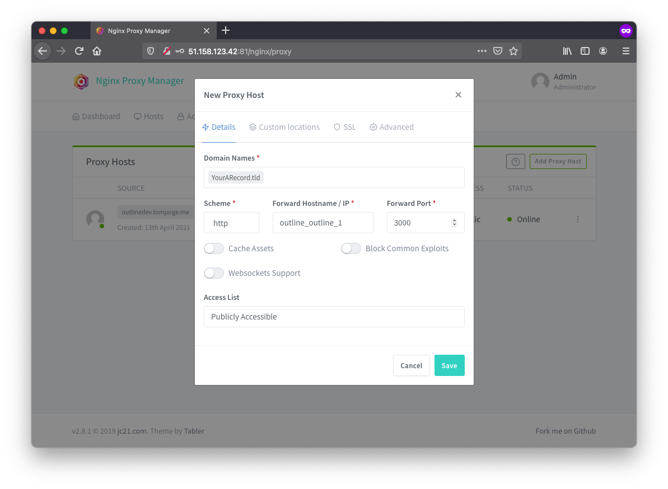
Task: Click the STATUS column header
Action: [520, 188]
